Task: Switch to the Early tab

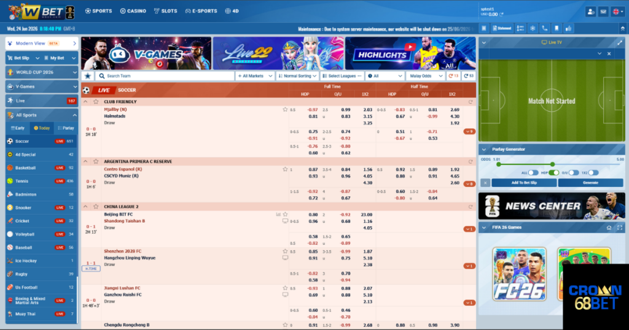Action: 18,128
